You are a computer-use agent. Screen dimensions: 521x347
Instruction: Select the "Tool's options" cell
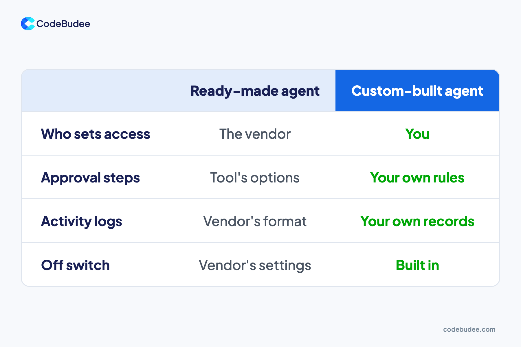point(255,178)
